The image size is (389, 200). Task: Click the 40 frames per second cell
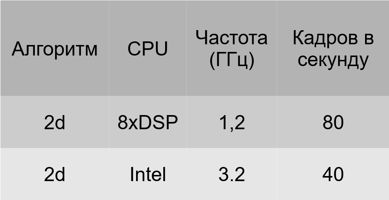[x=333, y=174]
